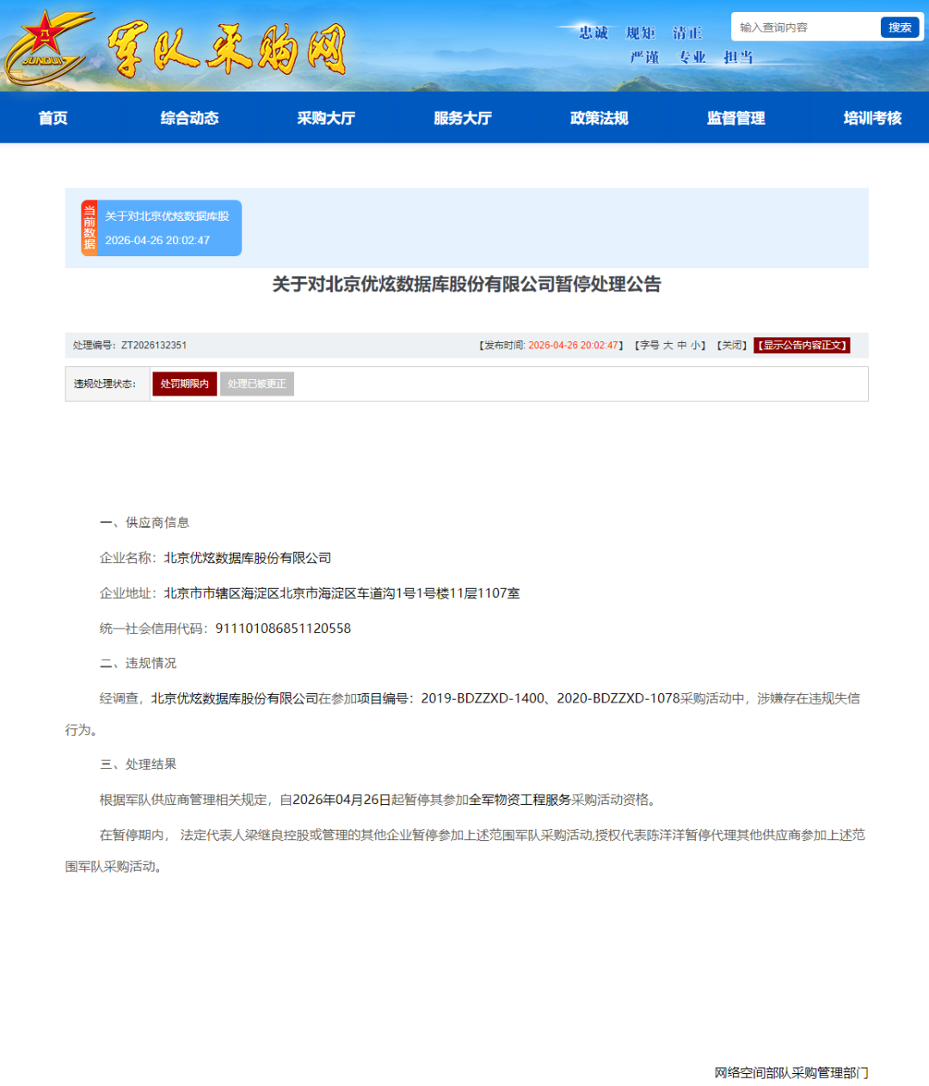Screen dimensions: 929x1086
Task: Click the red 发布时间 timestamp 2026-04-26 20:02:47
Action: [x=573, y=345]
